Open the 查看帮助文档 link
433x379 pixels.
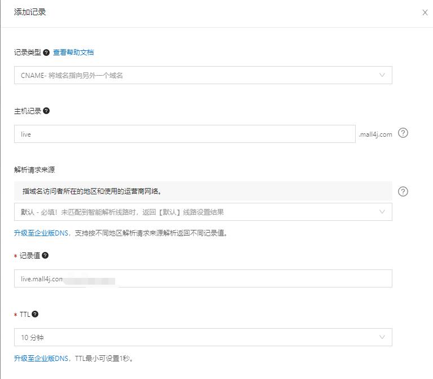[x=73, y=53]
